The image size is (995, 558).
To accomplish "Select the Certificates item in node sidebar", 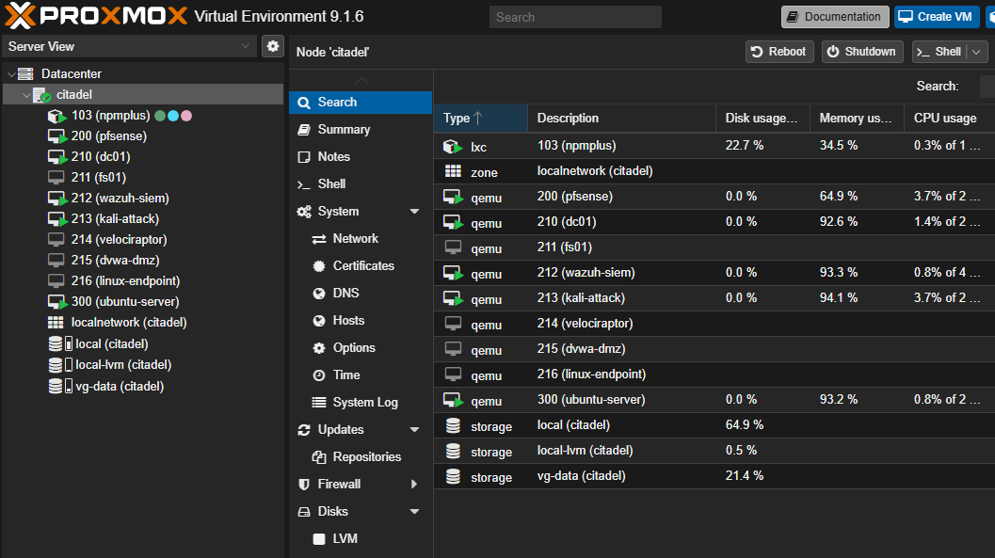I will 361,265.
